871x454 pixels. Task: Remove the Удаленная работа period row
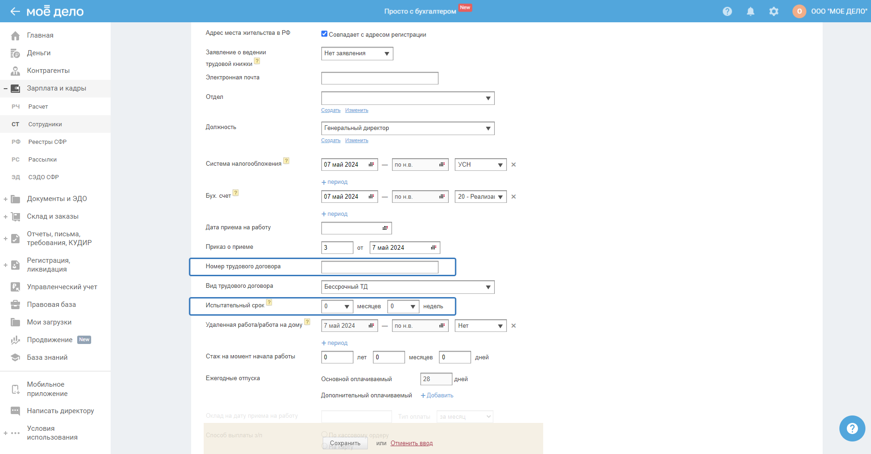514,326
